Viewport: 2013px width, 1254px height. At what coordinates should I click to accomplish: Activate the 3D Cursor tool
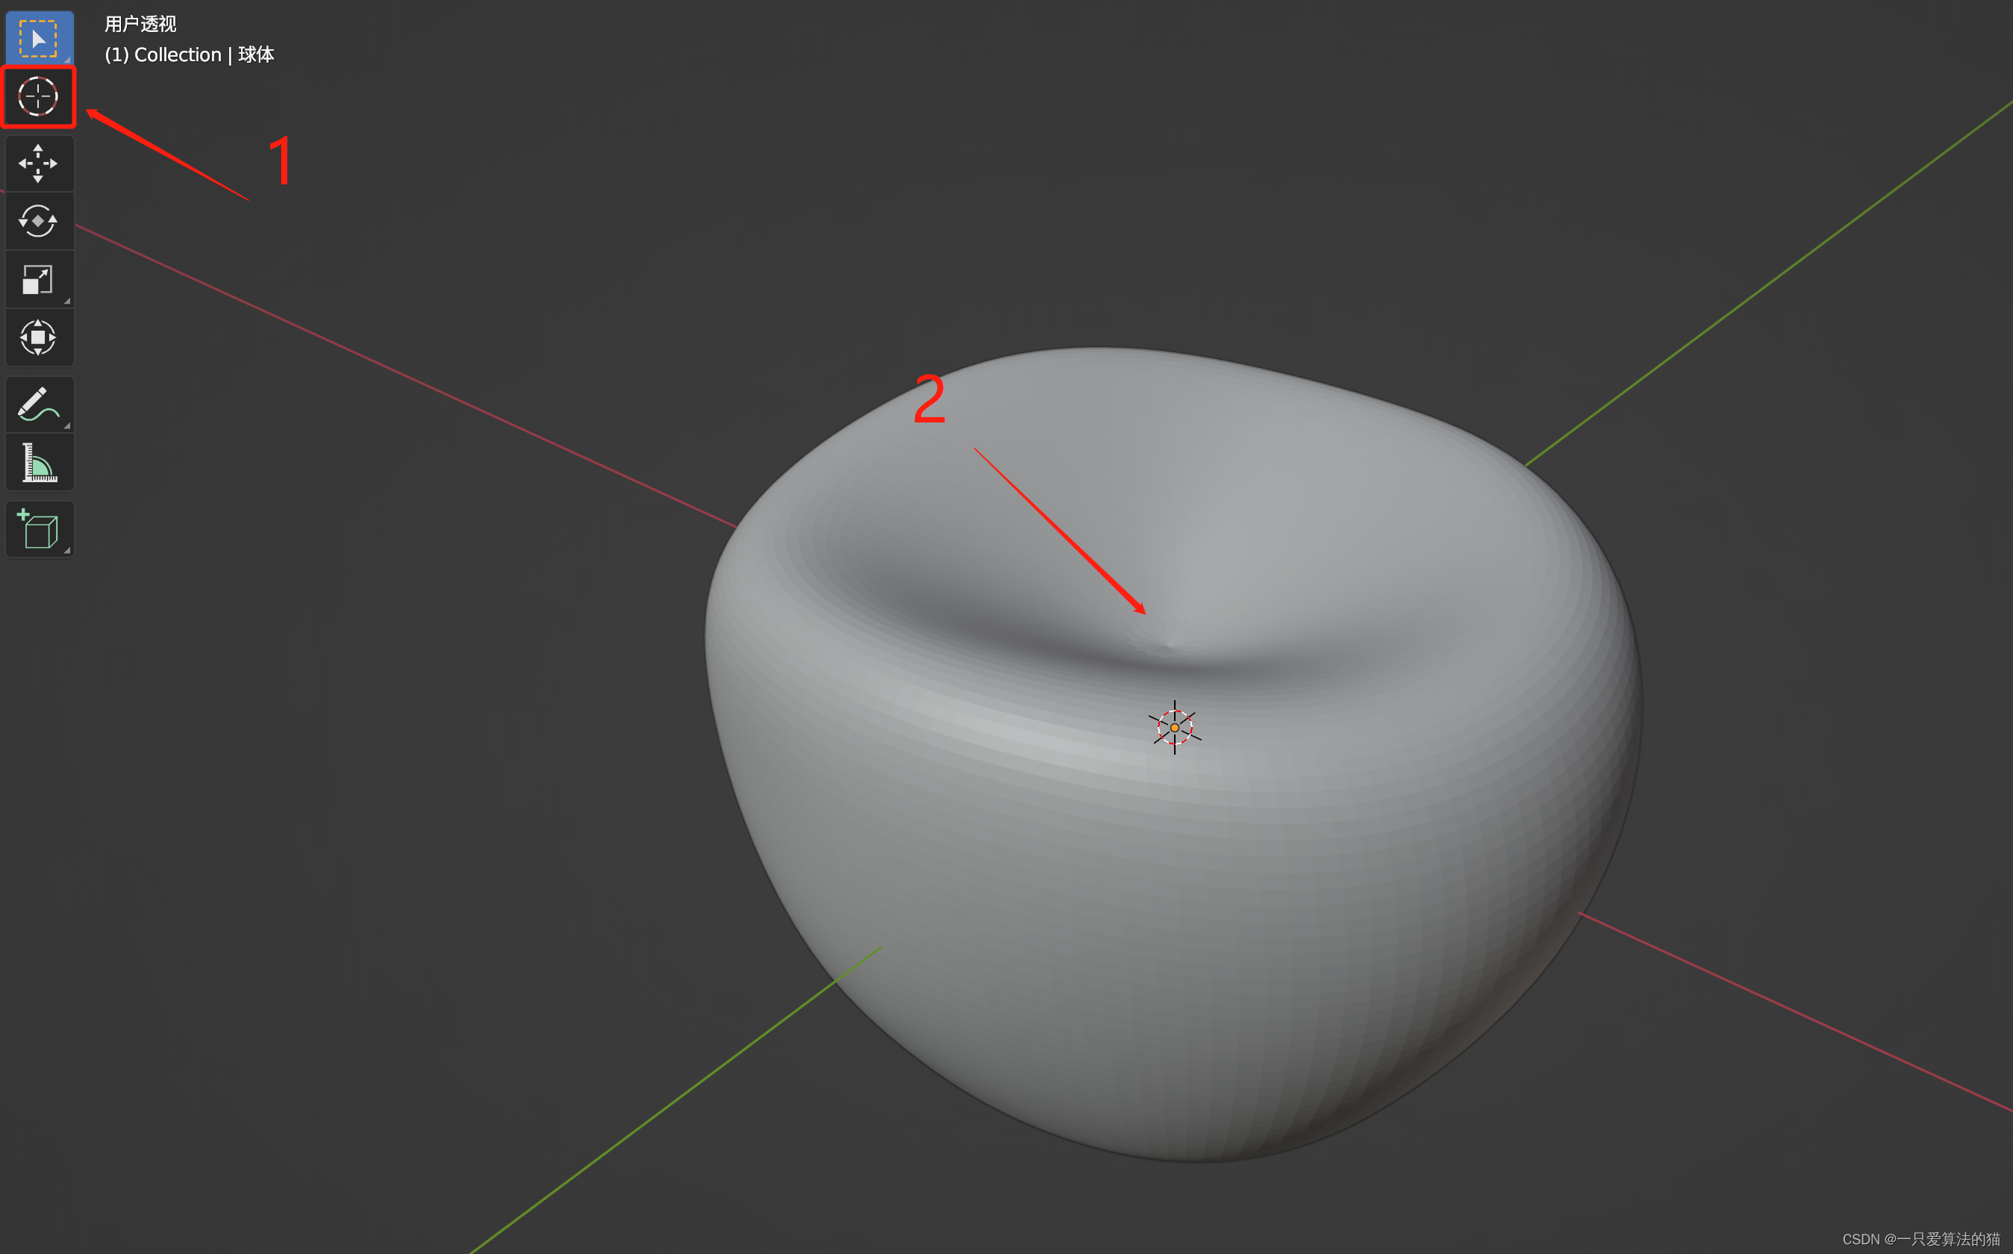(38, 97)
